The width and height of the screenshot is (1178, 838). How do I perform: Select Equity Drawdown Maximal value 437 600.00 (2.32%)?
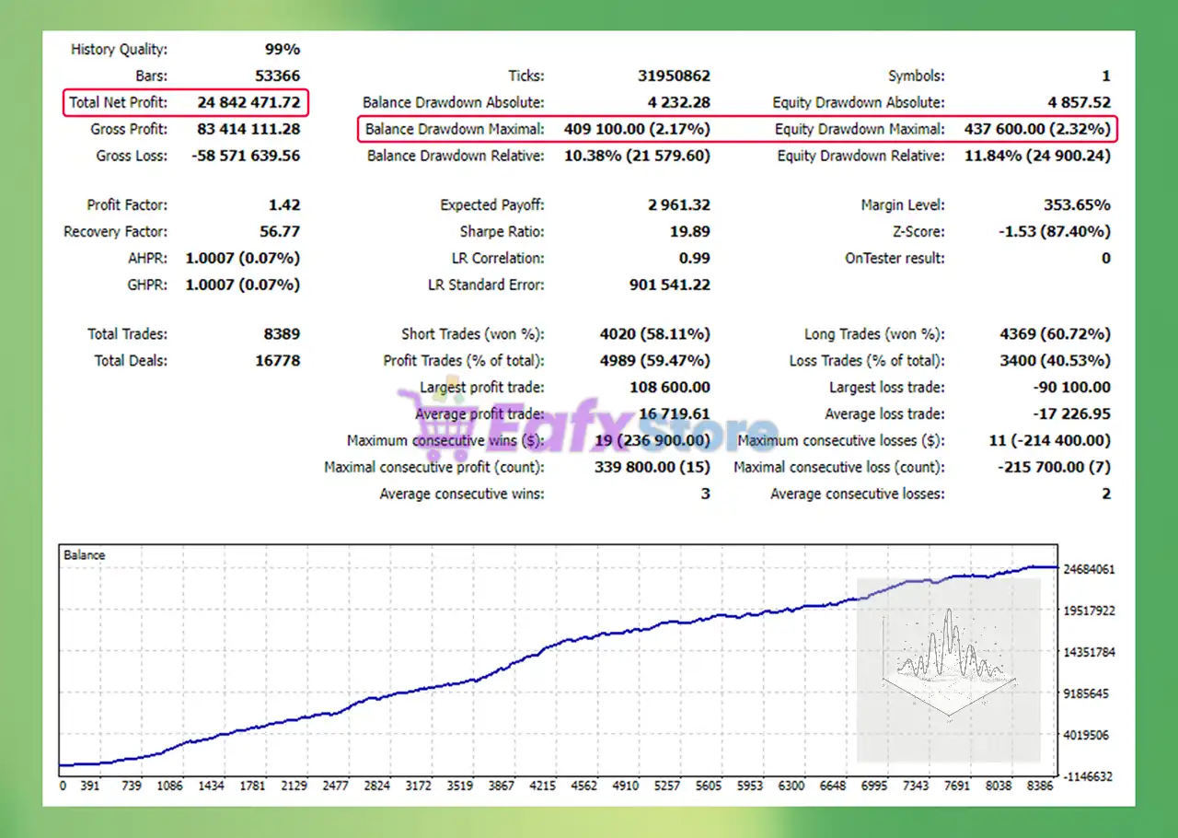(x=1037, y=129)
